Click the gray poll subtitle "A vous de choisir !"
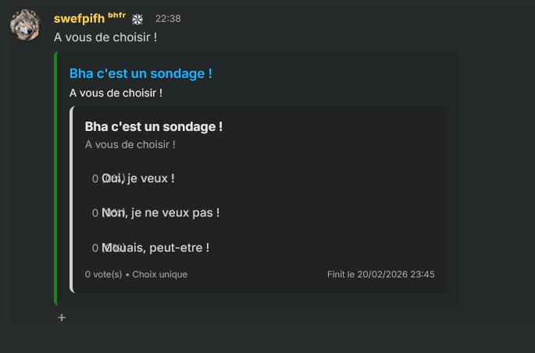Image resolution: width=535 pixels, height=353 pixels. coord(130,144)
